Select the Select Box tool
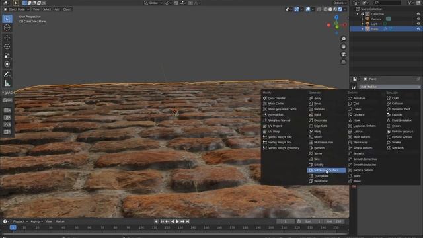The image size is (423, 238). pos(7,19)
